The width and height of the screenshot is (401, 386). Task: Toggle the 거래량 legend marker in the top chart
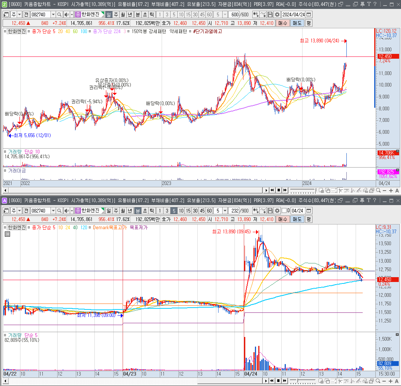pos(5,152)
